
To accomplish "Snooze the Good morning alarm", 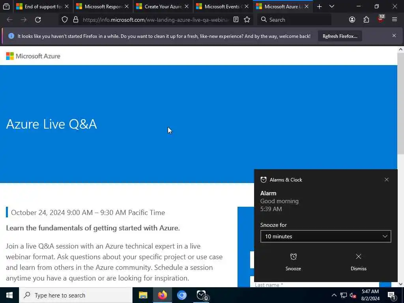I will [293, 262].
